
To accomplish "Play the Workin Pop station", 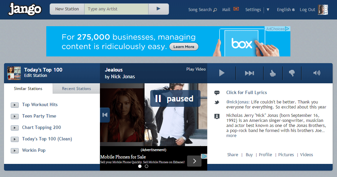I will [14, 151].
